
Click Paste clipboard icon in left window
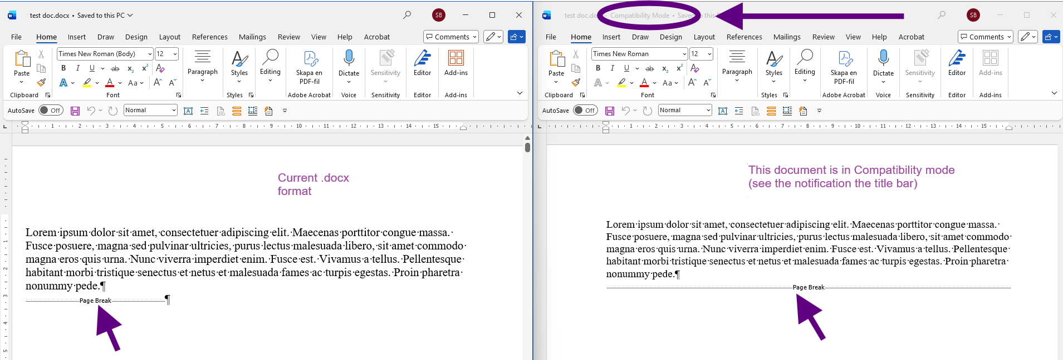(x=22, y=59)
